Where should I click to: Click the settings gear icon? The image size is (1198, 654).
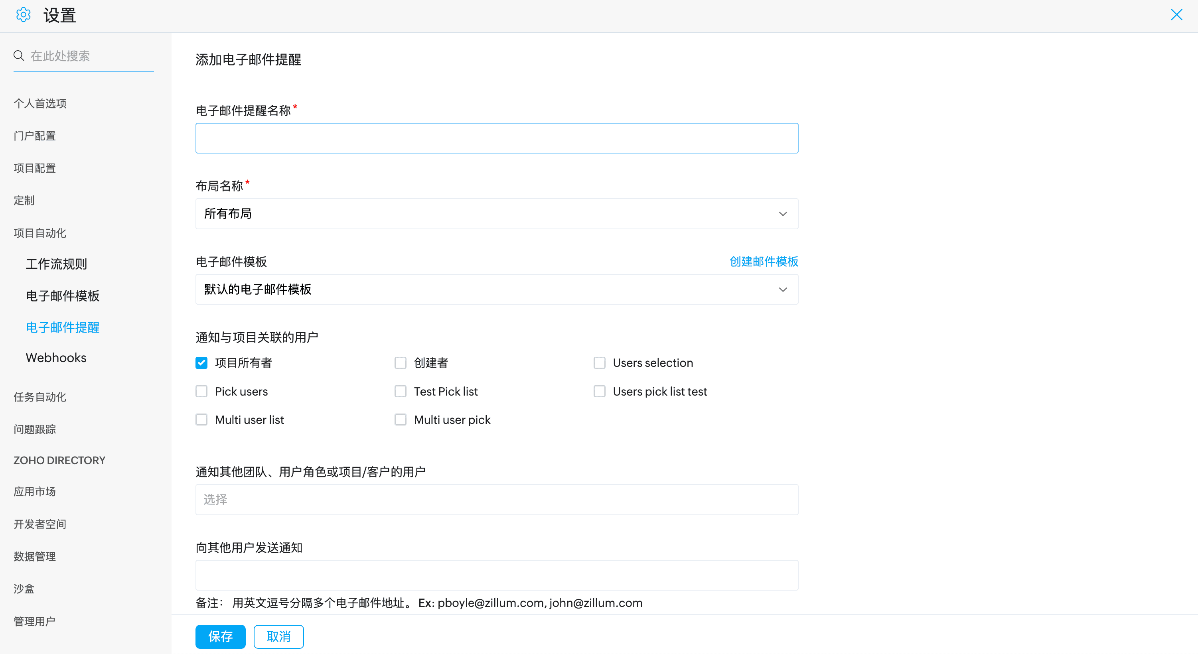coord(23,15)
